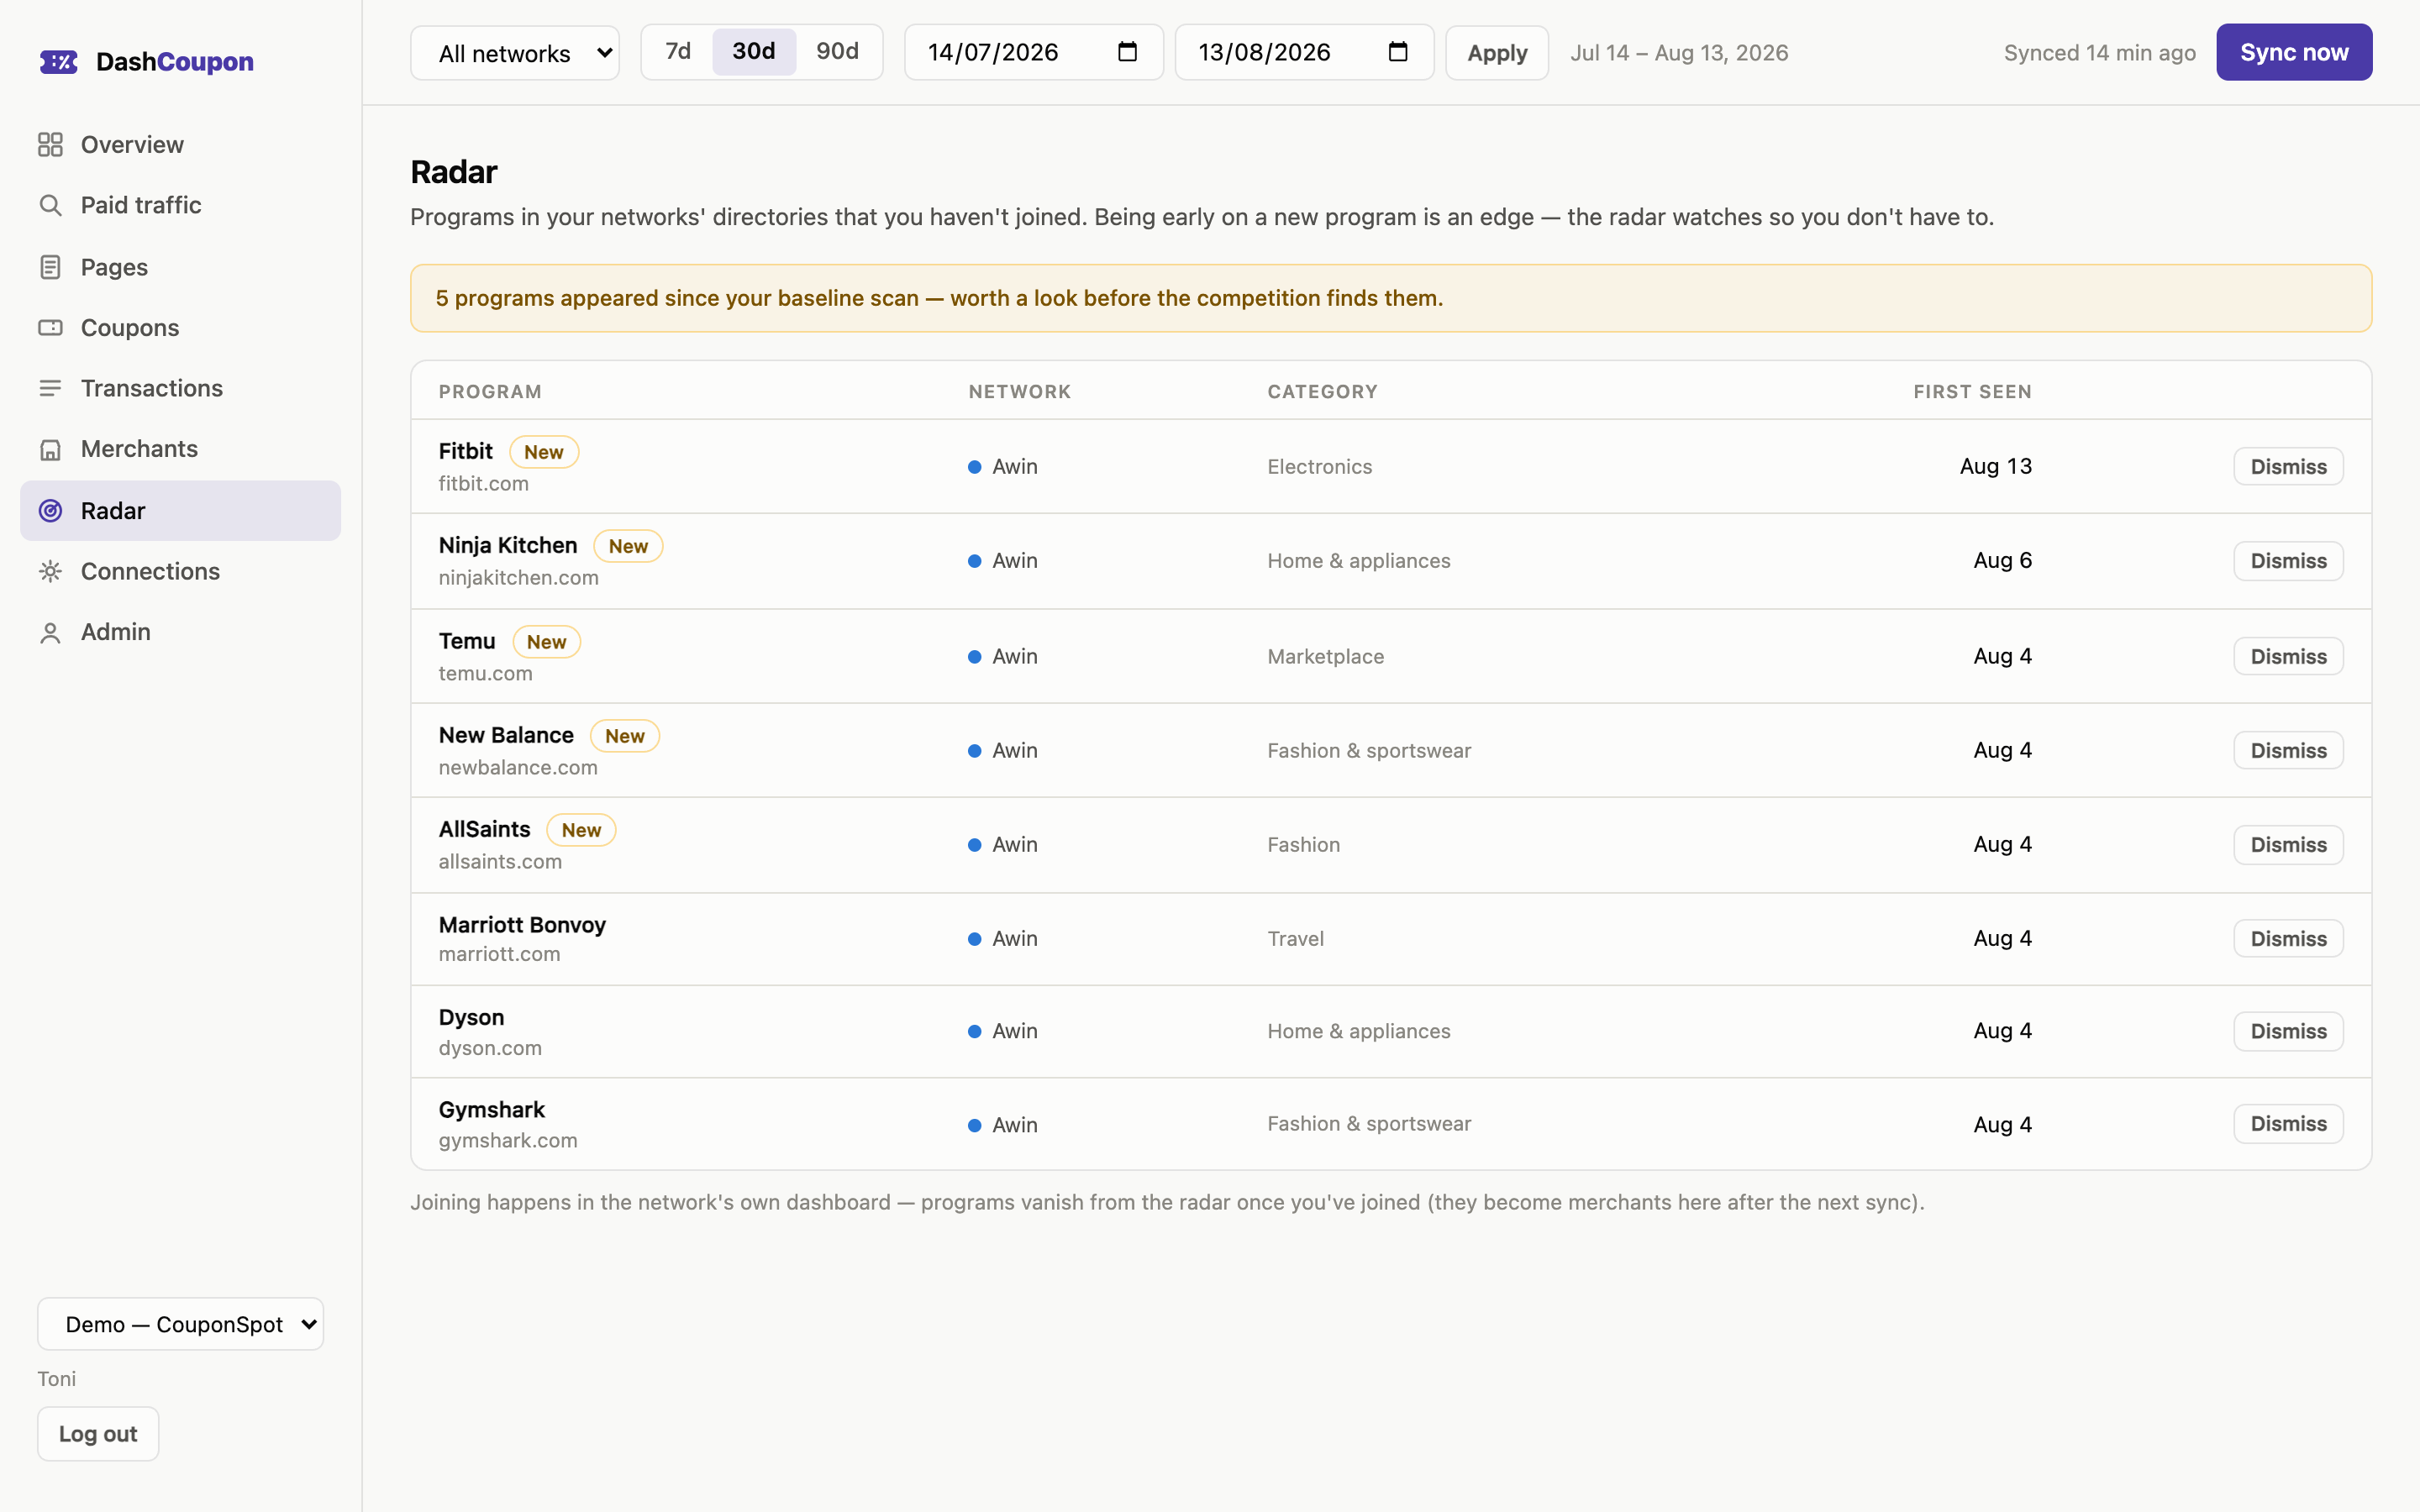Click the Coupons ticket icon

[50, 328]
